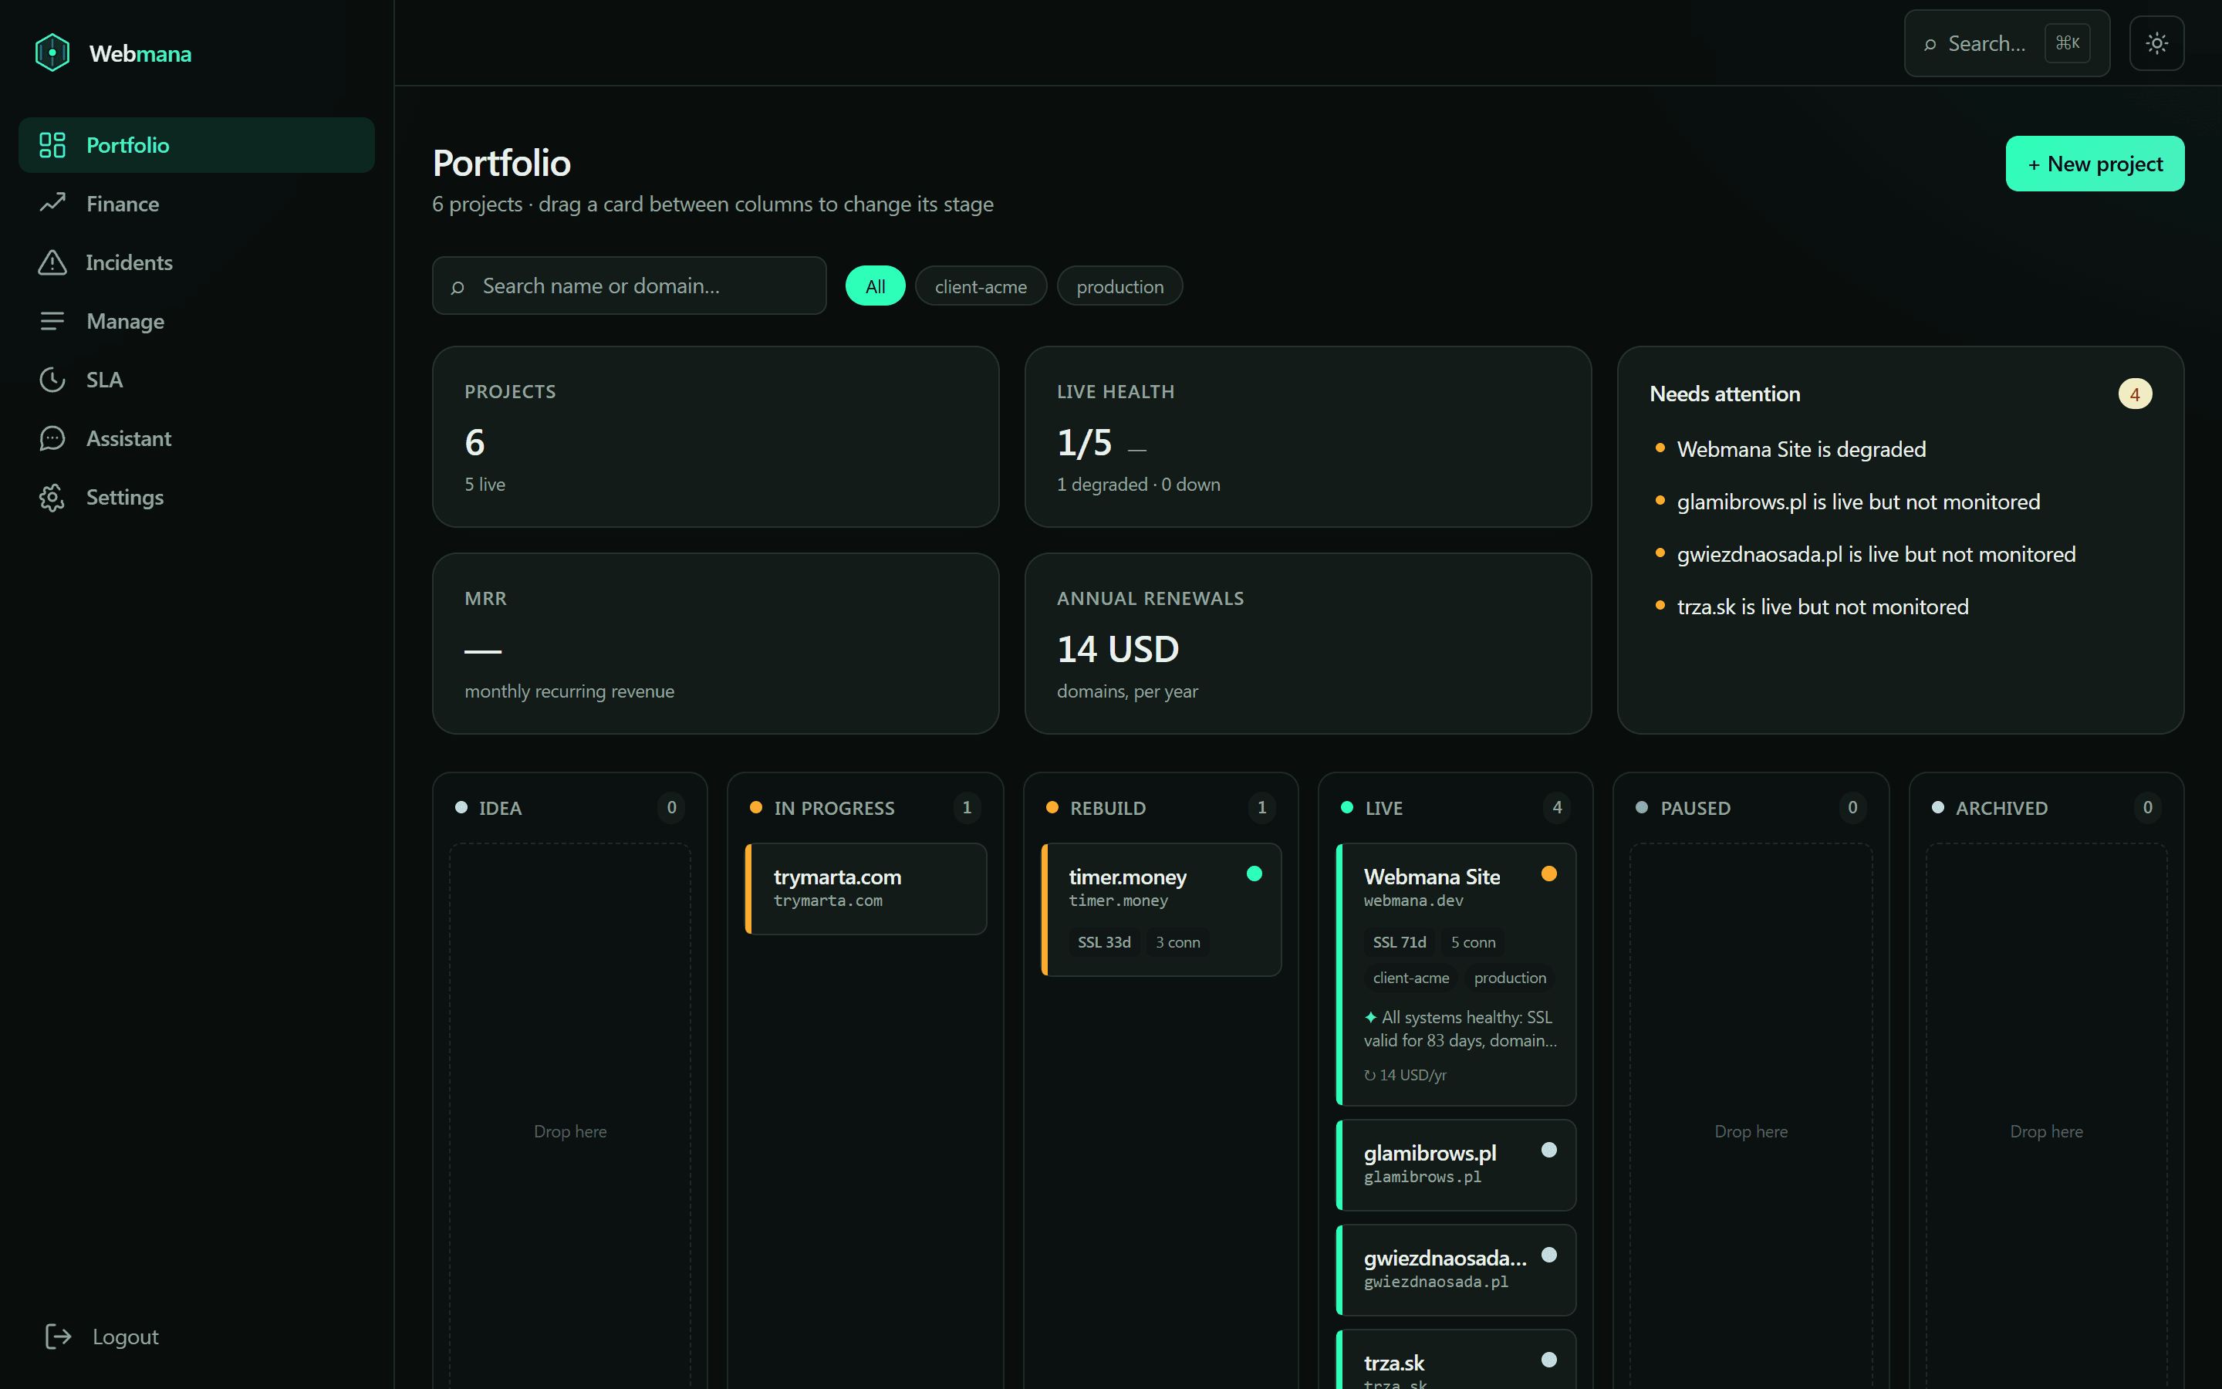Click the ⌘K shortcut badge

coord(2067,43)
